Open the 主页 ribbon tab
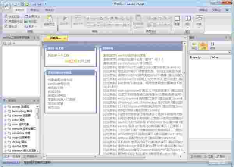 pyautogui.click(x=20, y=10)
